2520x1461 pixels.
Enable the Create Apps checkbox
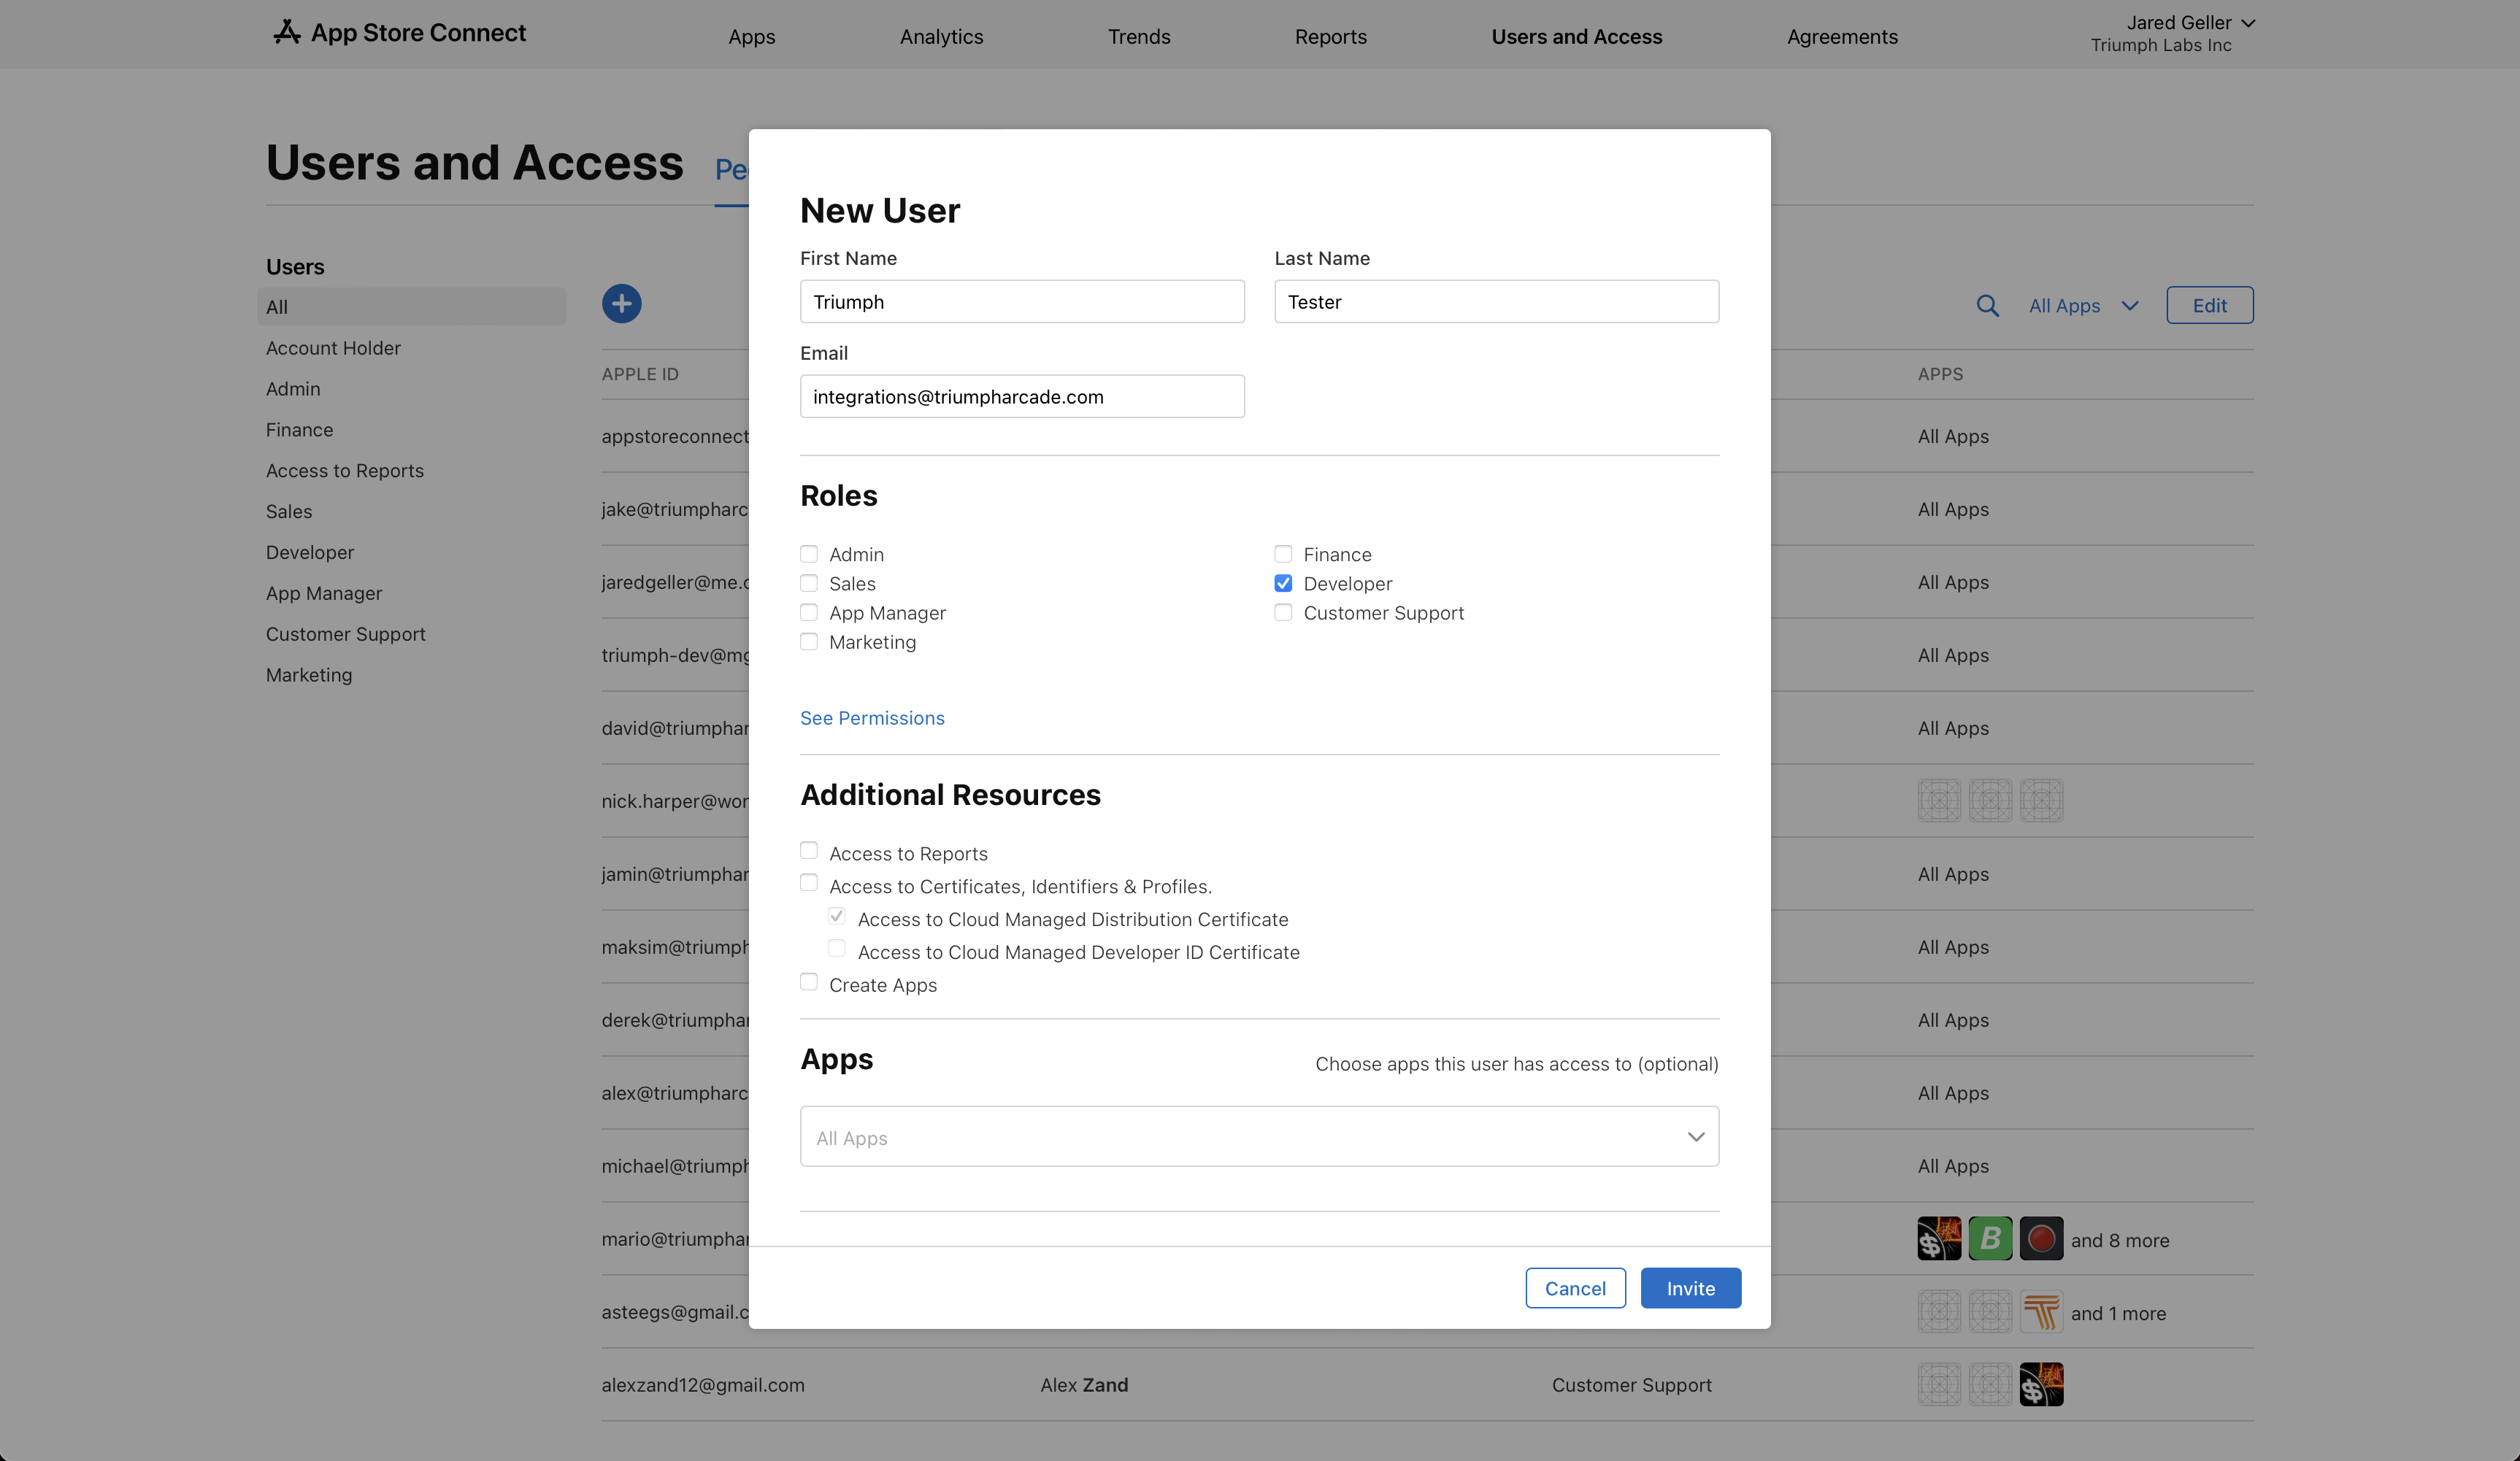pos(809,981)
